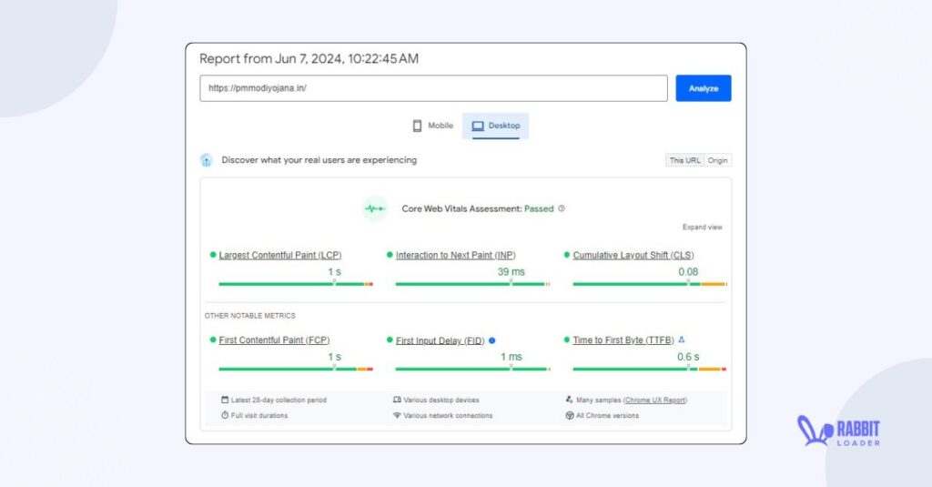Screen dimensions: 932x487
Task: Click the people icon by Many samples
Action: tap(570, 400)
